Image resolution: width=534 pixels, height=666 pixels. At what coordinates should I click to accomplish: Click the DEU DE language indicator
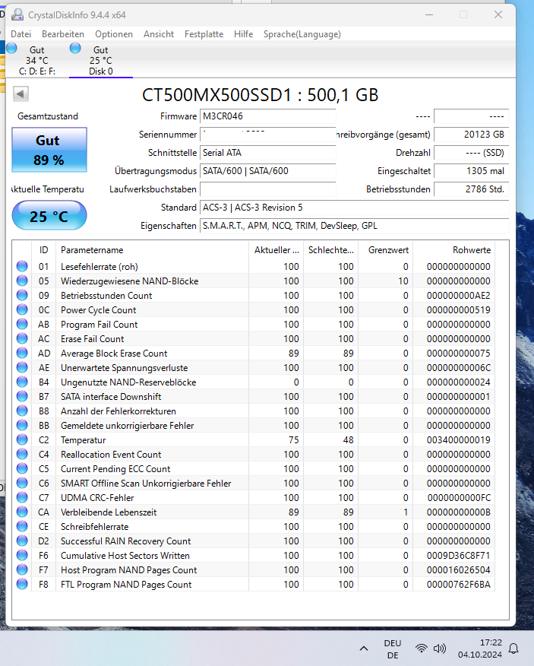393,649
